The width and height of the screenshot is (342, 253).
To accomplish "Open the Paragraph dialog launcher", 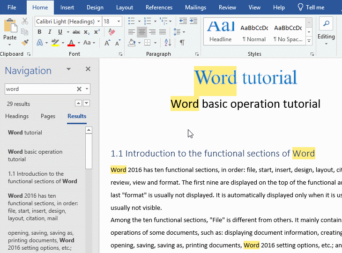I will click(197, 54).
